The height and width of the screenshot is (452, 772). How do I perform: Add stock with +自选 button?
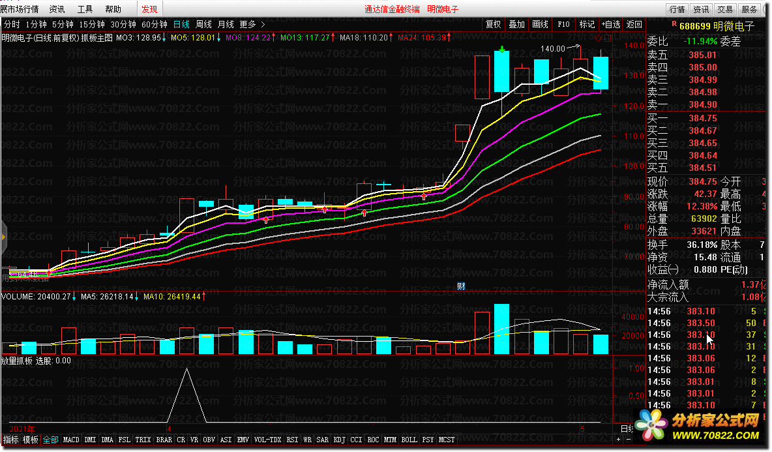(x=610, y=24)
